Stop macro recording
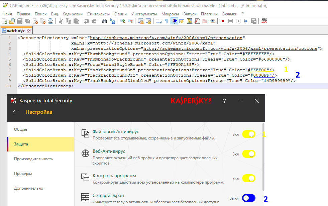Screen dimensions: 328x206 click(x=230, y=21)
